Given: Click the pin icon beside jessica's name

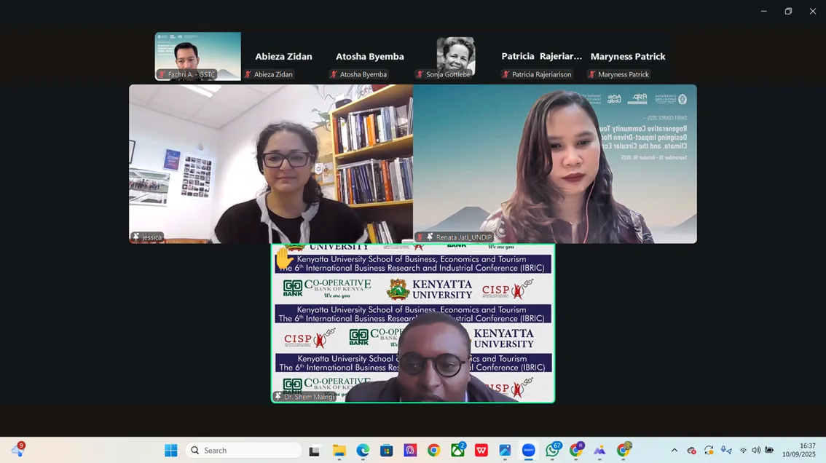Looking at the screenshot, I should click(x=135, y=237).
